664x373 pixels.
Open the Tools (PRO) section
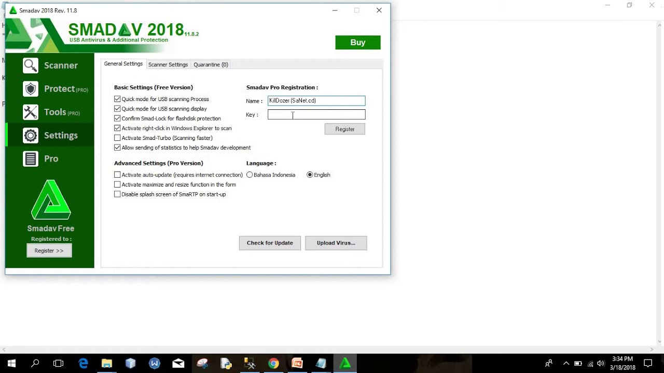click(50, 112)
